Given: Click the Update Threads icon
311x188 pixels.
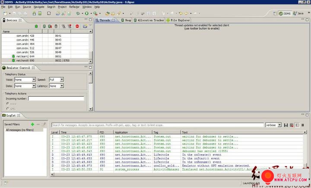Looking at the screenshot, I should pos(63,26).
